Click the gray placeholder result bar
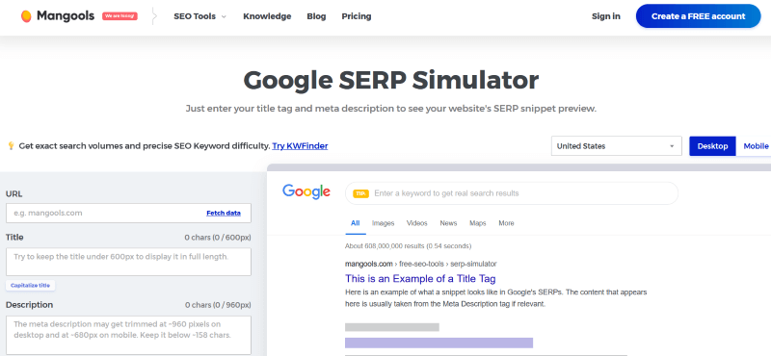Screen dimensions: 771x356 point(392,327)
